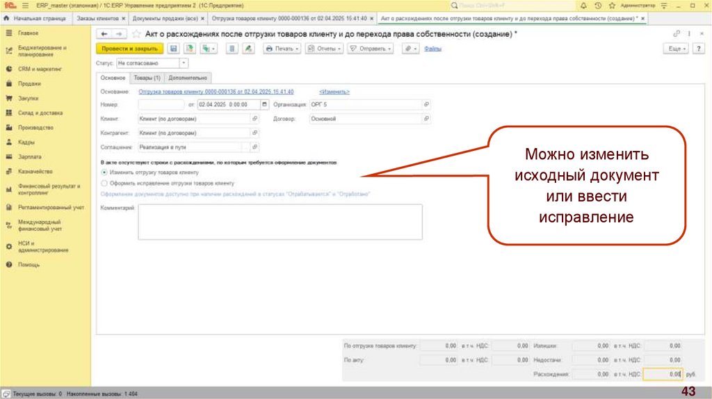Click open icon beside Договор field

point(426,119)
